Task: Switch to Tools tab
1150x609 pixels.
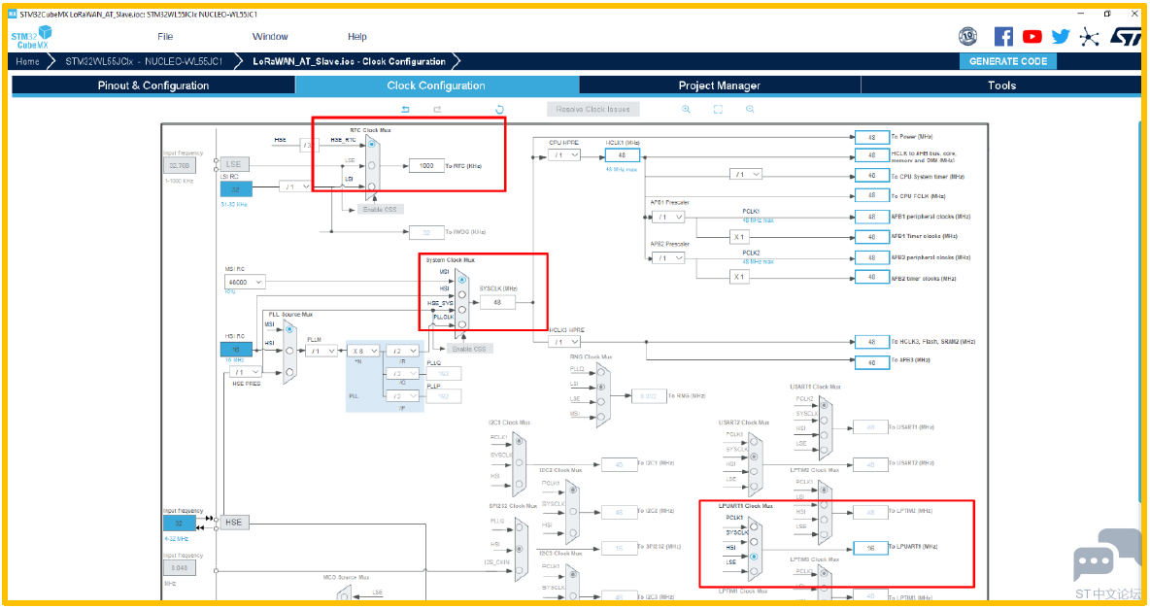Action: pos(1001,85)
